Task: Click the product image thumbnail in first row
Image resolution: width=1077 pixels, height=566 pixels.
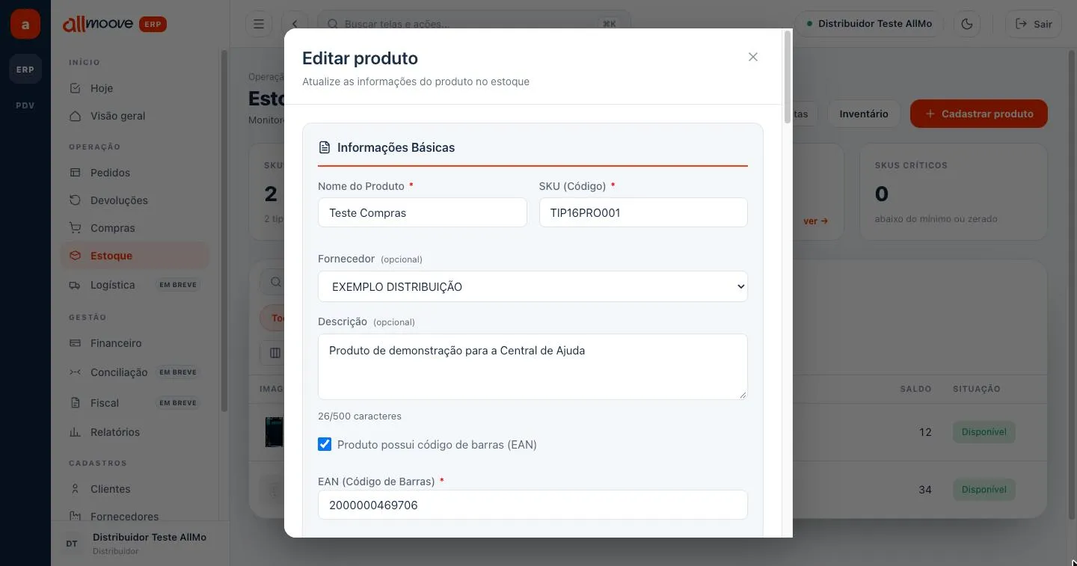Action: tap(274, 432)
